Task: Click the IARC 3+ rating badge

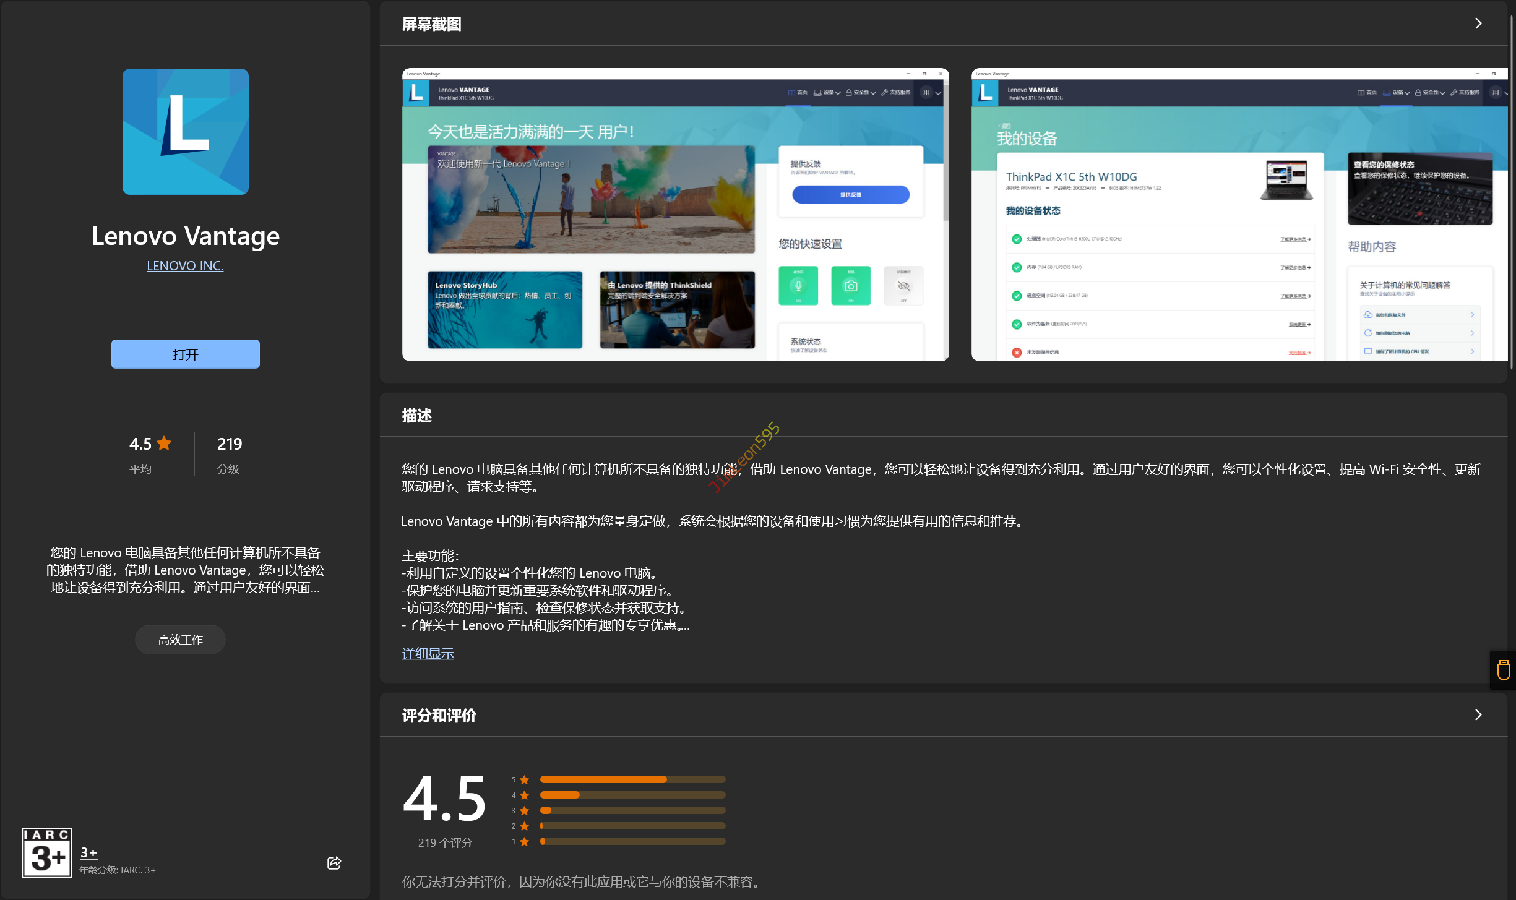Action: point(47,852)
